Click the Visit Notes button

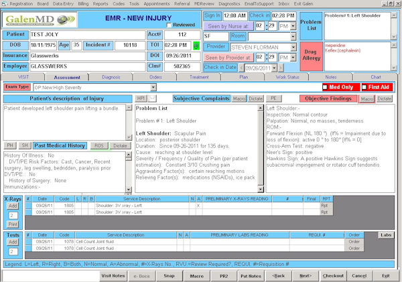(113, 275)
